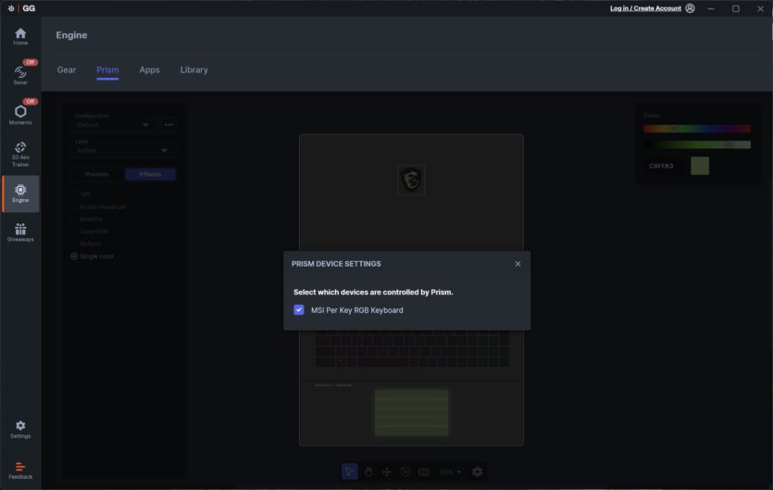The image size is (773, 490).
Task: Choose the Reflect effect
Action: pos(74,244)
